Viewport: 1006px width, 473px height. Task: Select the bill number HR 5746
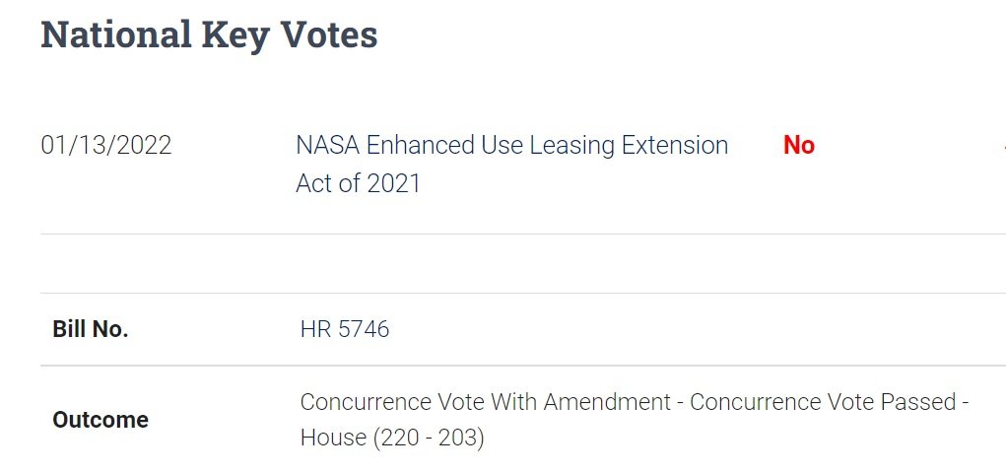pyautogui.click(x=345, y=329)
